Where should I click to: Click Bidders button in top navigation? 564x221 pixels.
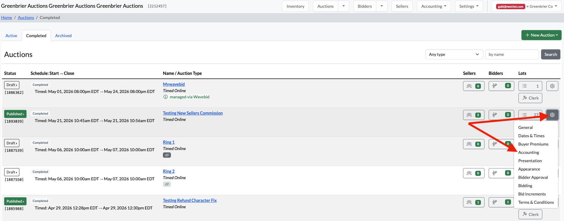click(365, 6)
